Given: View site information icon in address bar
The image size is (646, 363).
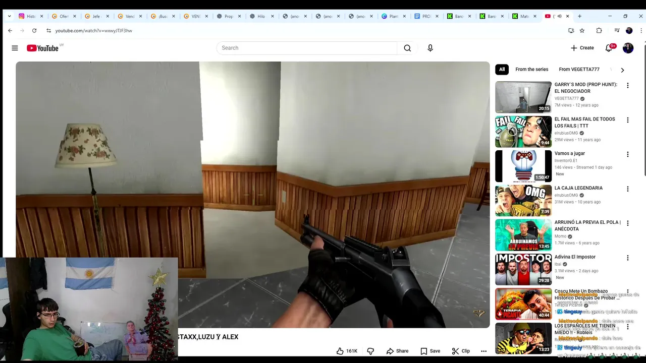Looking at the screenshot, I should point(48,31).
